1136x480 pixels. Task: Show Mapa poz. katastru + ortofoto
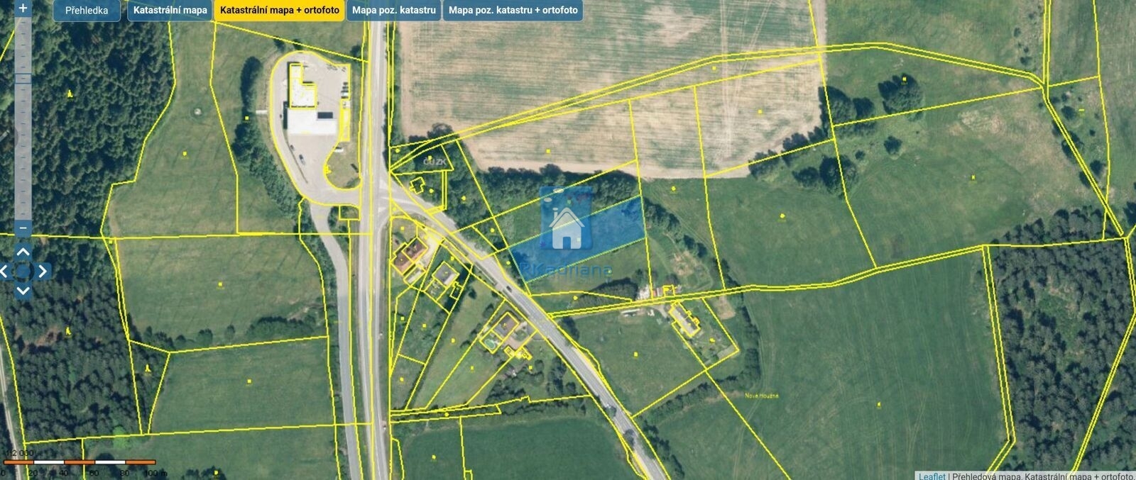pyautogui.click(x=513, y=11)
